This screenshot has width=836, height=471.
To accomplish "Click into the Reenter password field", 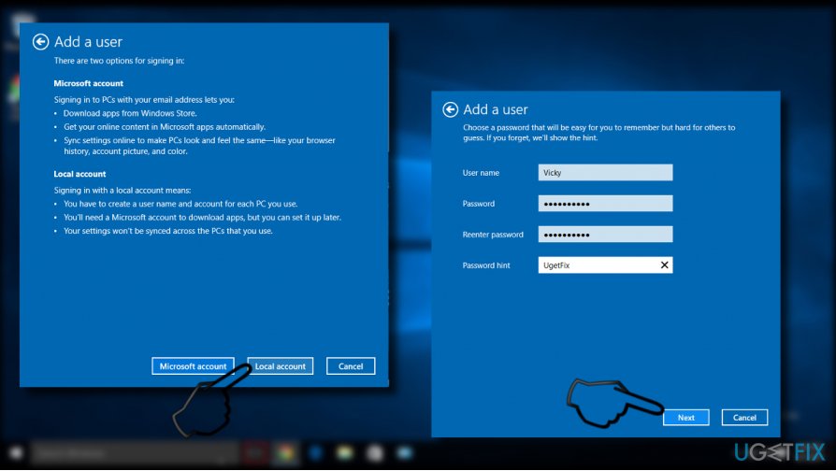I will [605, 235].
